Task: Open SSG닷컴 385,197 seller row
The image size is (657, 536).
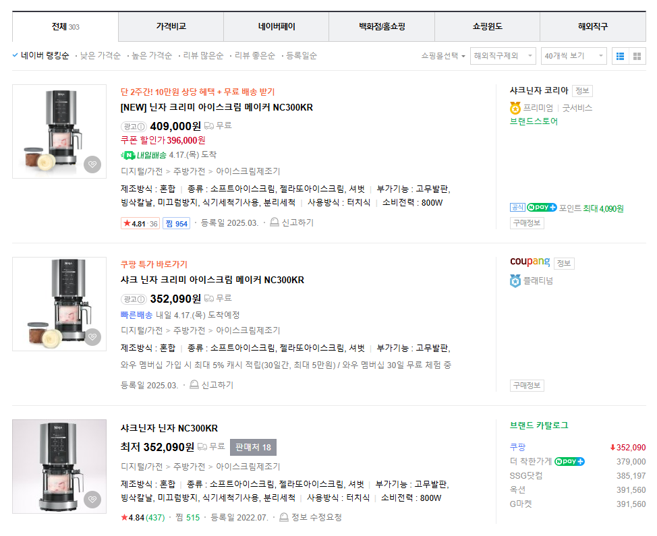Action: [578, 476]
